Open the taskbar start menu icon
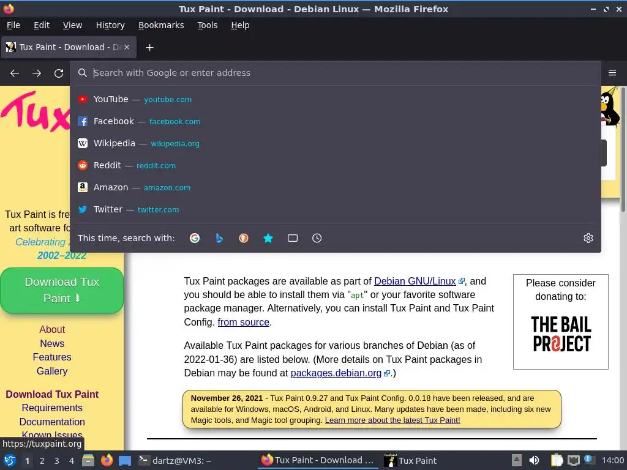Image resolution: width=627 pixels, height=470 pixels. pos(10,460)
